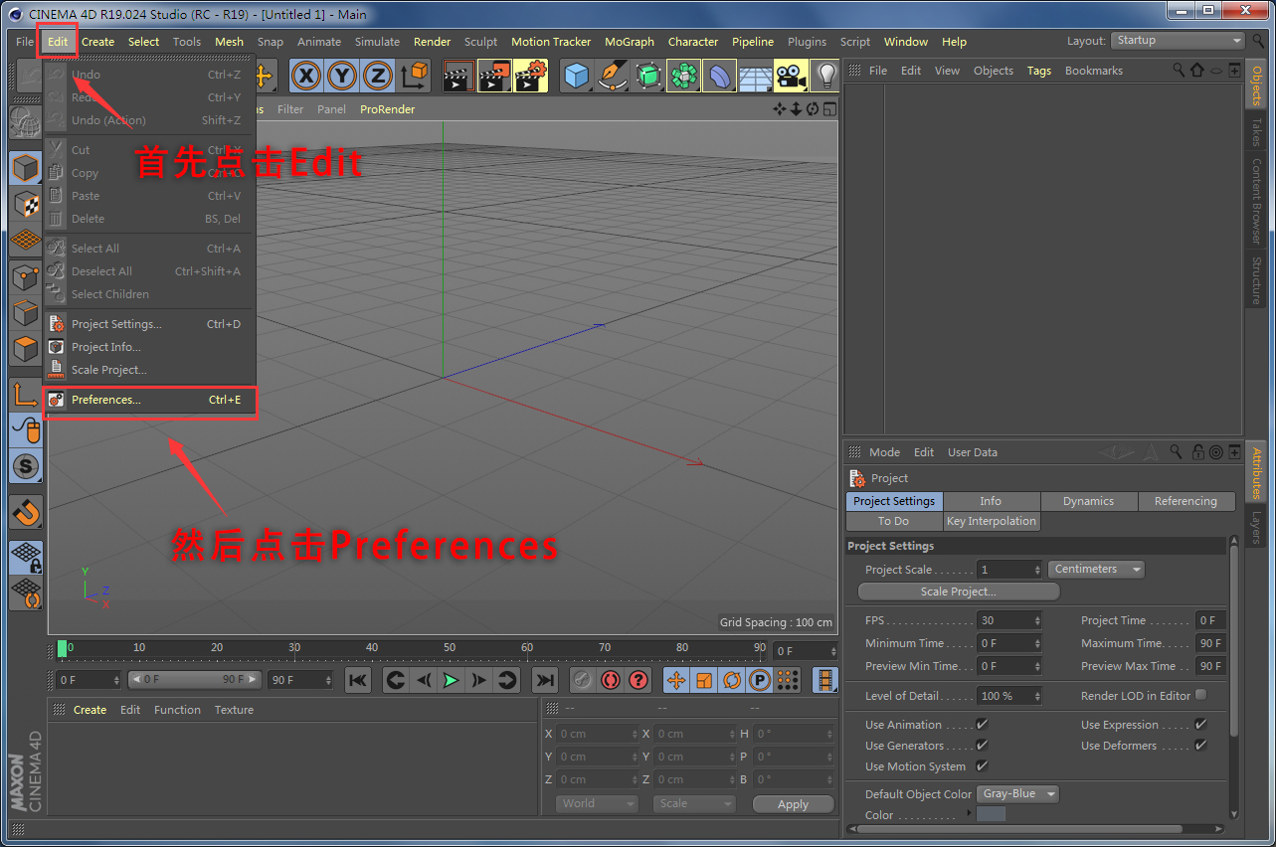Click the Camera object icon
Image resolution: width=1276 pixels, height=847 pixels.
[791, 76]
